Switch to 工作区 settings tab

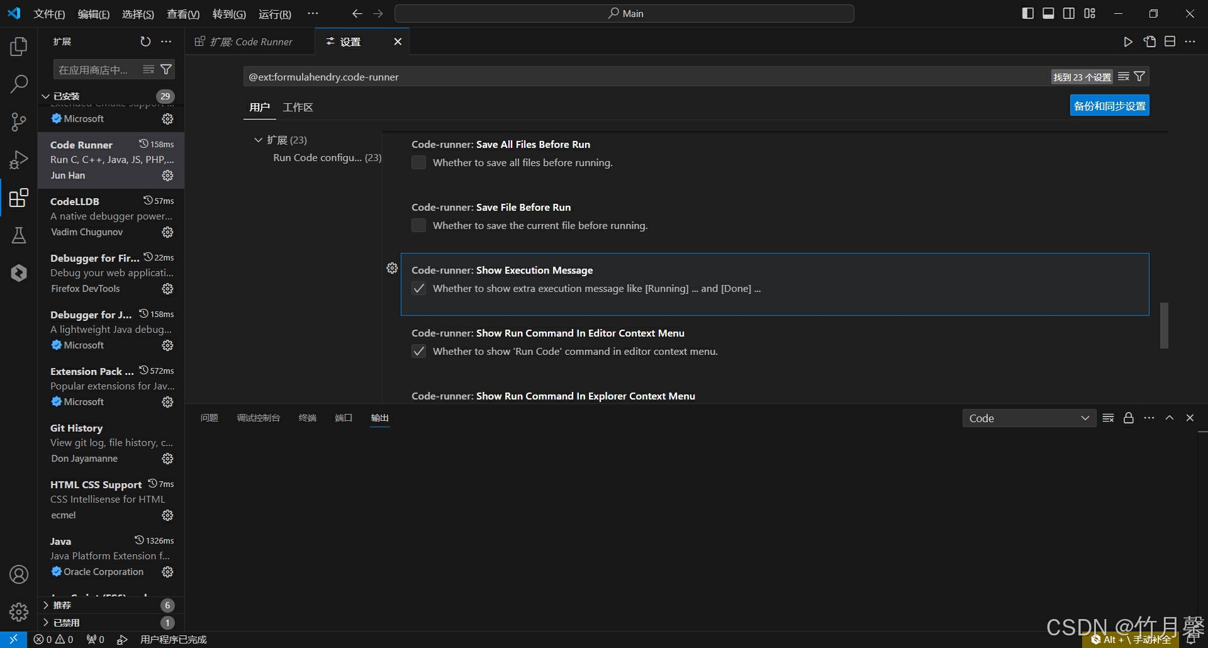point(298,108)
